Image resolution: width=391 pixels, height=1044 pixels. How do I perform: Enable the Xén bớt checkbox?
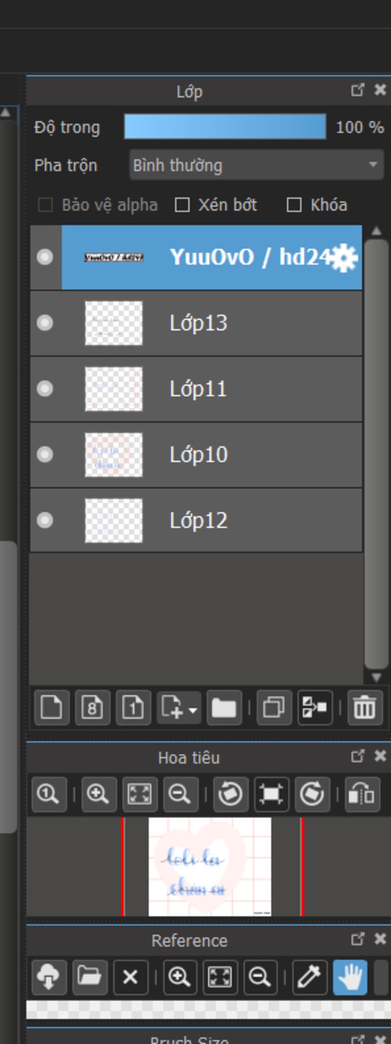[182, 205]
